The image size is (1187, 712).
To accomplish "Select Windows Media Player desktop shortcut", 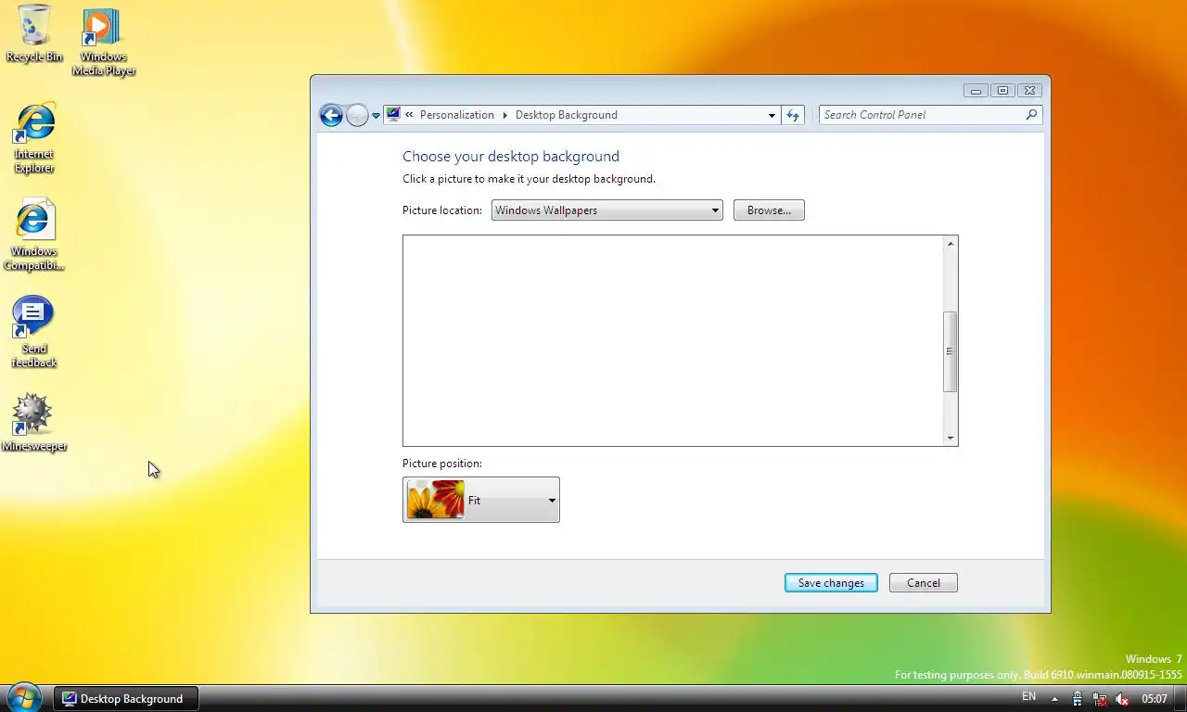I will pyautogui.click(x=103, y=42).
